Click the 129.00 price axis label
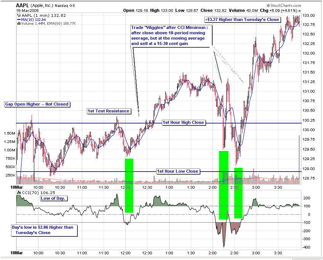 click(x=309, y=169)
